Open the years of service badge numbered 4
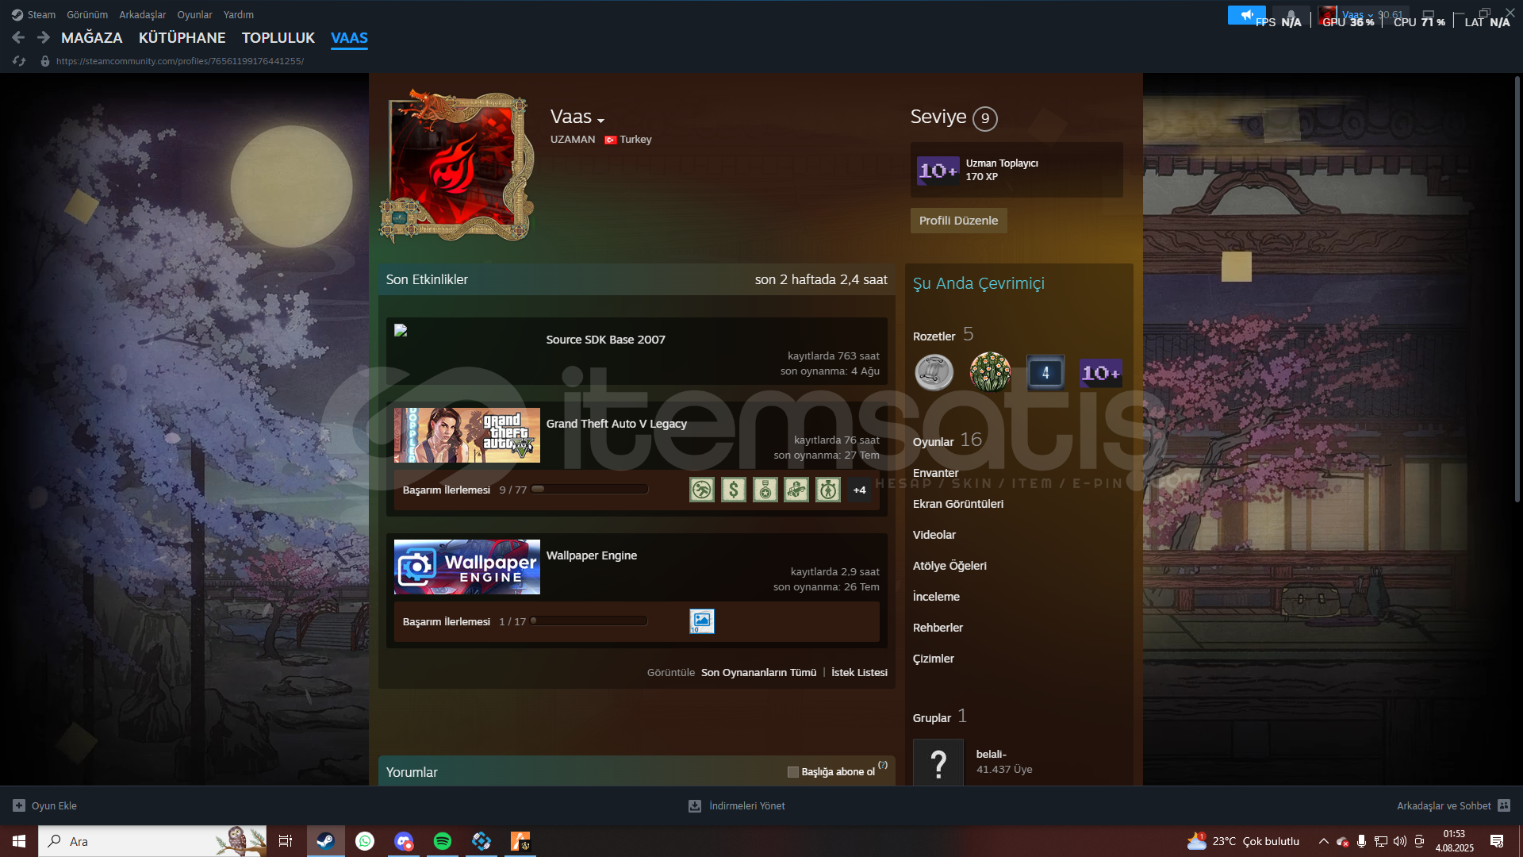This screenshot has height=857, width=1523. coord(1045,372)
